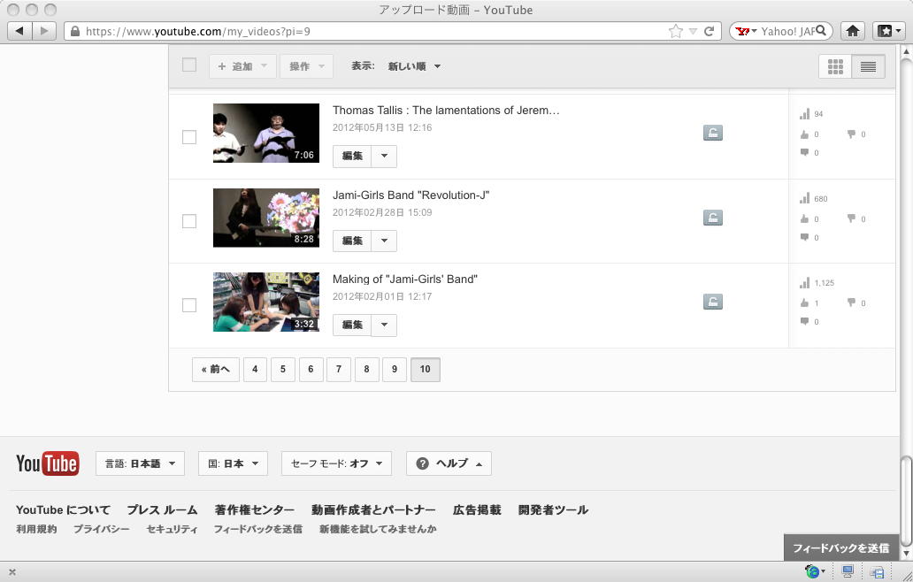
Task: Toggle the select-all videos checkbox
Action: (189, 65)
